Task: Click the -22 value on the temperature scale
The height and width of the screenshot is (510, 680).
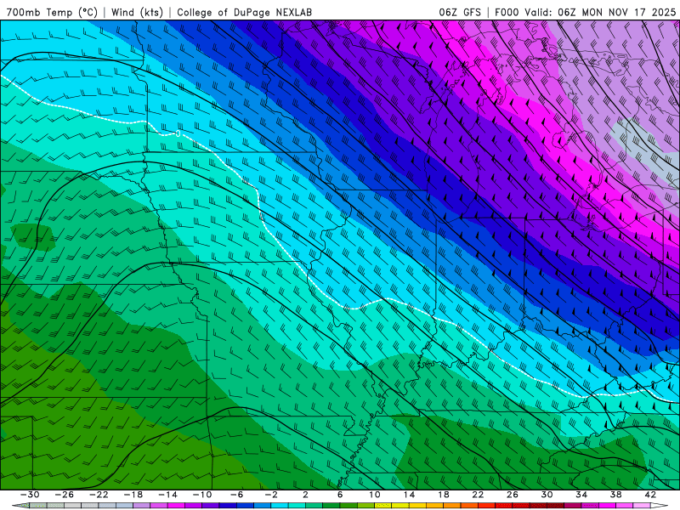Action: point(99,495)
